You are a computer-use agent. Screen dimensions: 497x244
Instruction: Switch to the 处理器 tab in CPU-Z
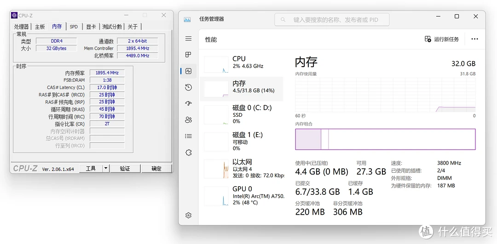(22, 27)
